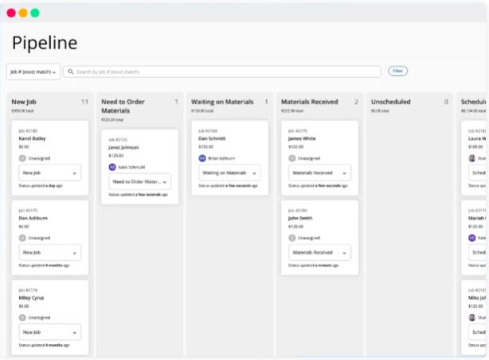Image resolution: width=489 pixels, height=360 pixels.
Task: Click the Pipeline page title
Action: click(45, 43)
